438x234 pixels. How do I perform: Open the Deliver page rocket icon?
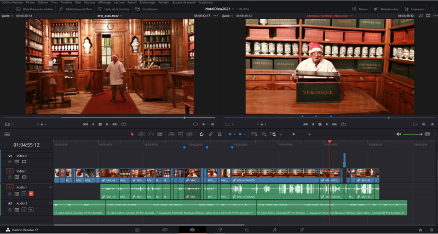302,230
